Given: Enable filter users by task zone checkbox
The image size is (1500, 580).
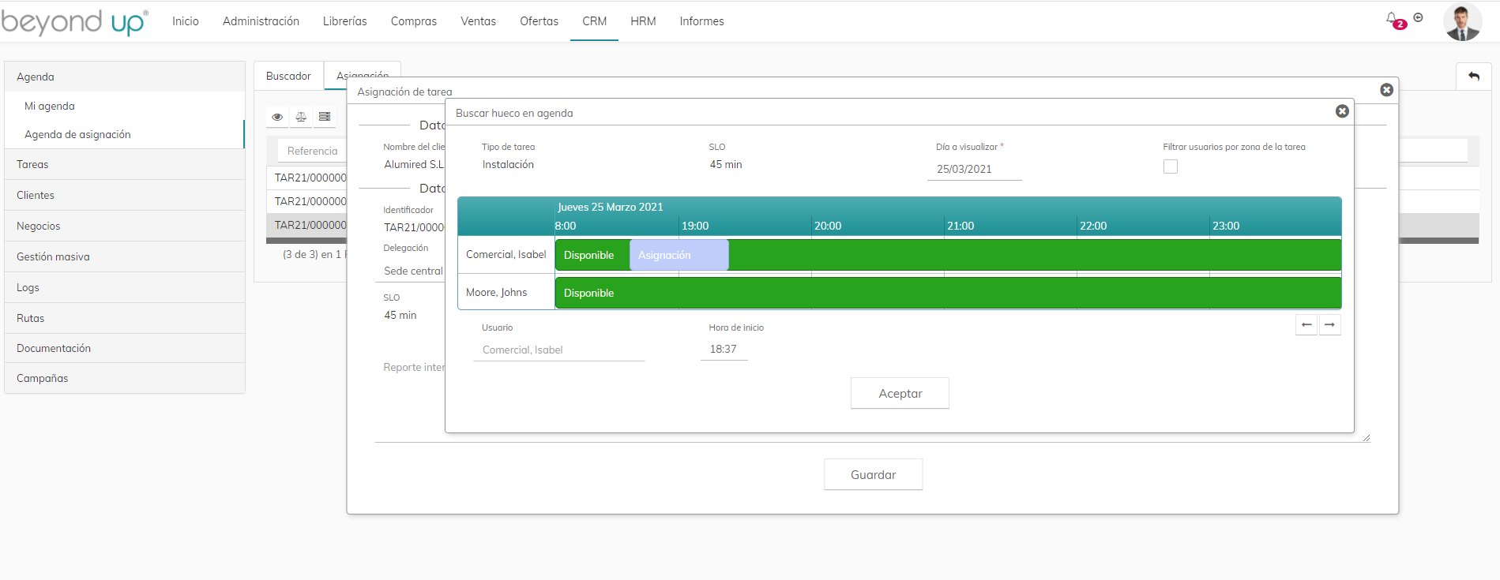Looking at the screenshot, I should click(x=1171, y=167).
